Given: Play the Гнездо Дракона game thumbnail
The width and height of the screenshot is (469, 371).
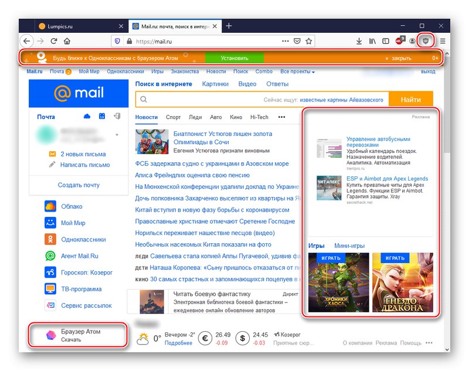Looking at the screenshot, I should 403,282.
